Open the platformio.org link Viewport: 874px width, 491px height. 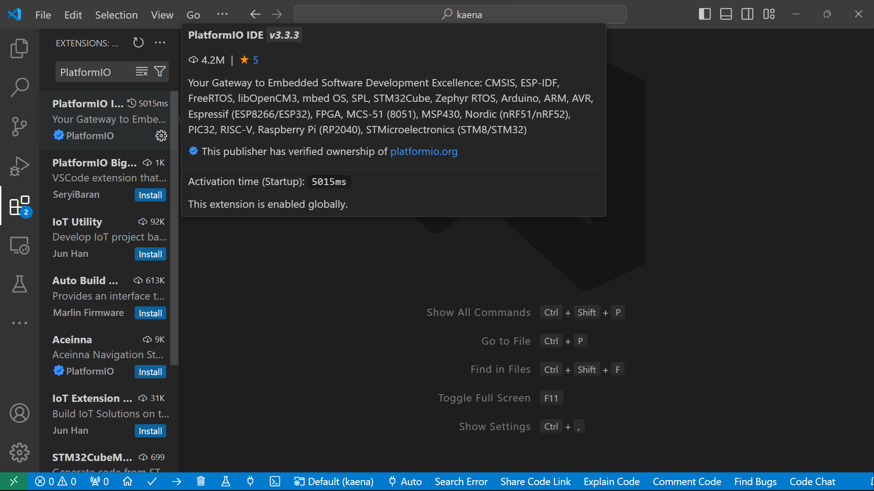point(423,151)
